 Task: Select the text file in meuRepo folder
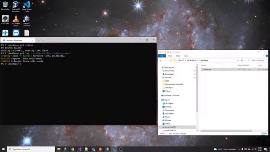pyautogui.click(x=234, y=69)
